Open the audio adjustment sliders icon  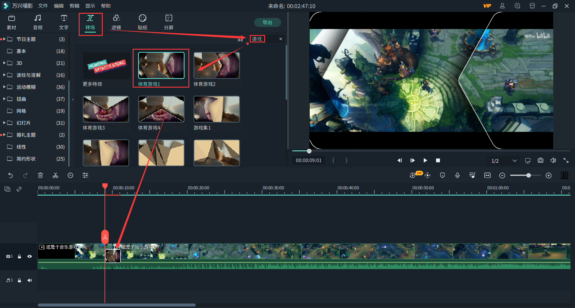coord(85,176)
